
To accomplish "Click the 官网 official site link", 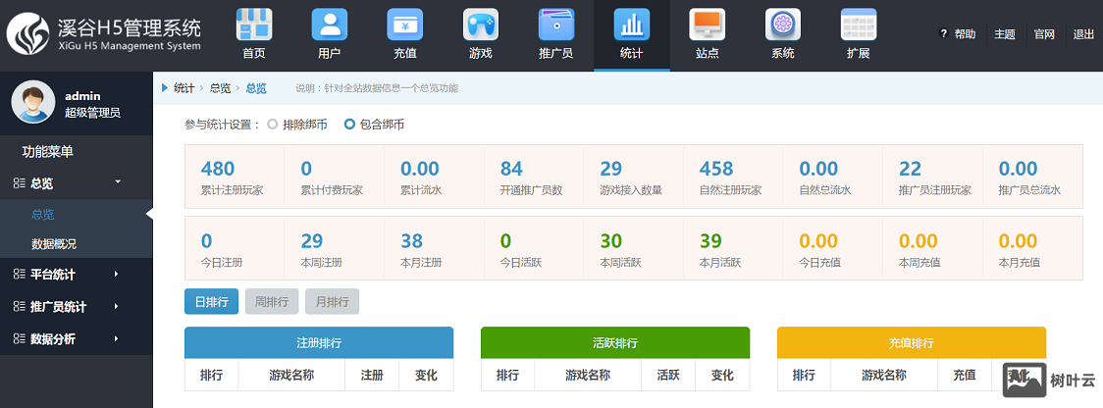I will (x=1044, y=33).
